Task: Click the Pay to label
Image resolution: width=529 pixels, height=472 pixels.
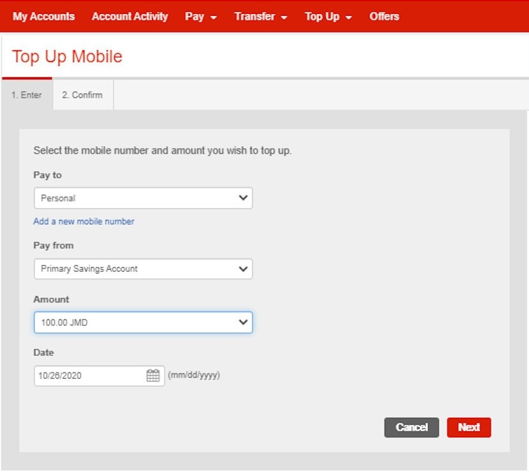Action: click(x=48, y=175)
